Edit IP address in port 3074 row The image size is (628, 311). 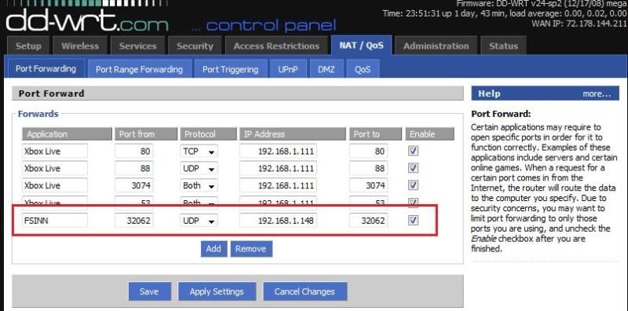279,185
